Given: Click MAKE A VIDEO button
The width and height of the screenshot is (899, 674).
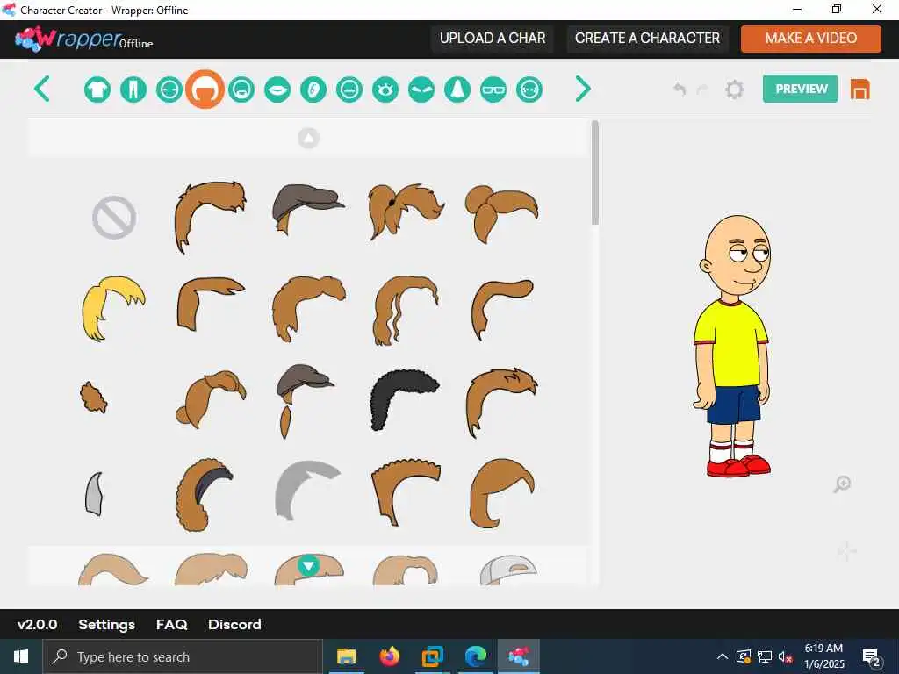Looking at the screenshot, I should (x=810, y=39).
